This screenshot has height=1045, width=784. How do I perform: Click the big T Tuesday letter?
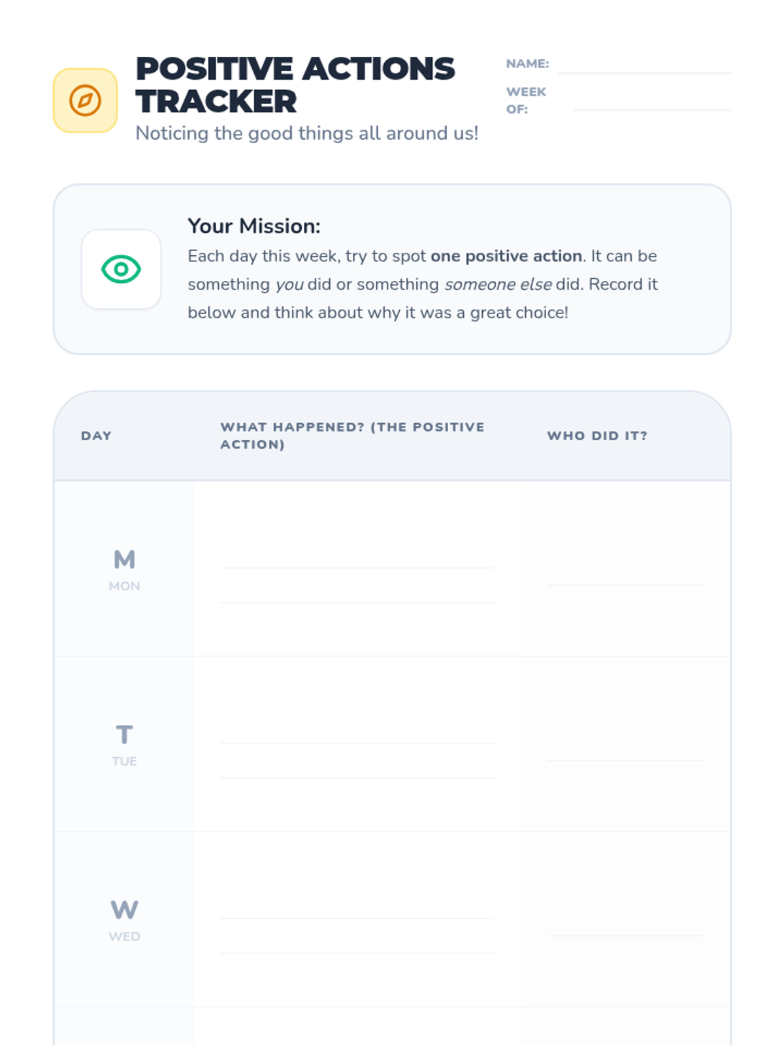(124, 734)
